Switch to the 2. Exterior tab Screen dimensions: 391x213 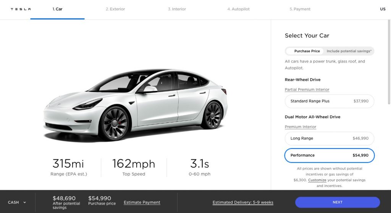tap(115, 9)
